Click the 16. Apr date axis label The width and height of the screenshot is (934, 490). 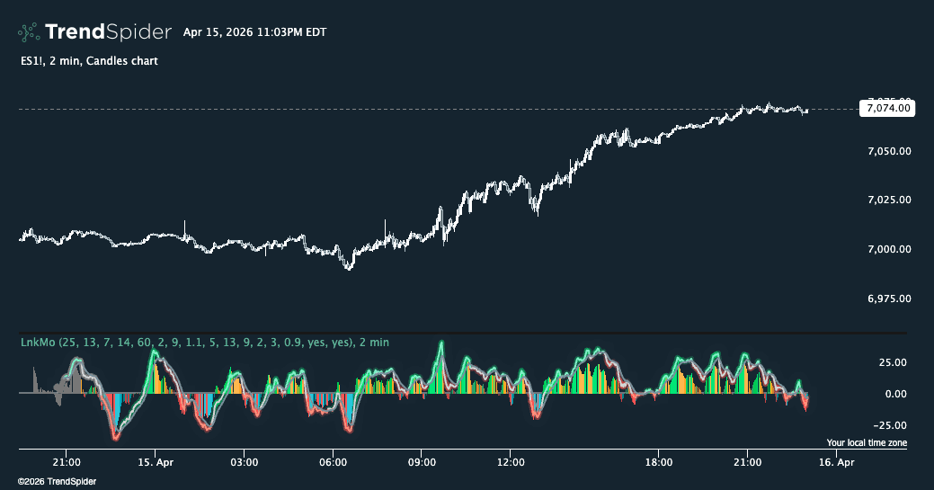(x=836, y=463)
